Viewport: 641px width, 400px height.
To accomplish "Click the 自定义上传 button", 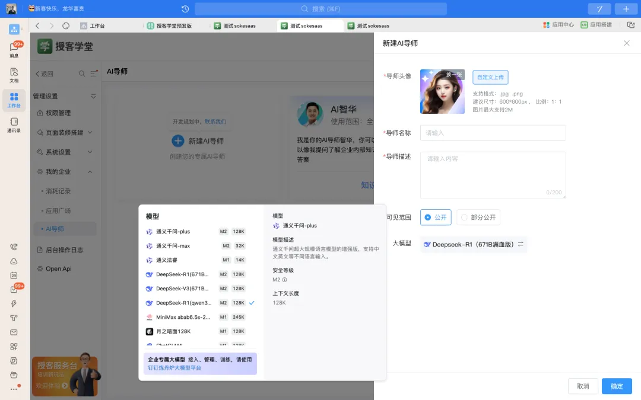I will click(x=490, y=77).
